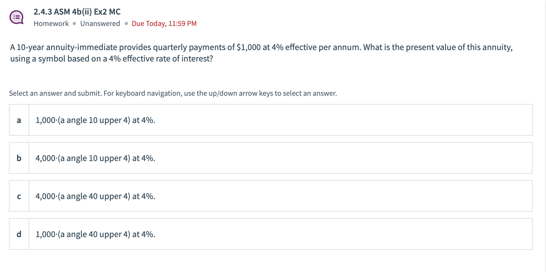Click the 'Homework' label
The width and height of the screenshot is (546, 272).
[51, 23]
